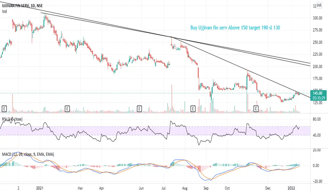Click the earnings E marker just before Jun

(x=139, y=109)
